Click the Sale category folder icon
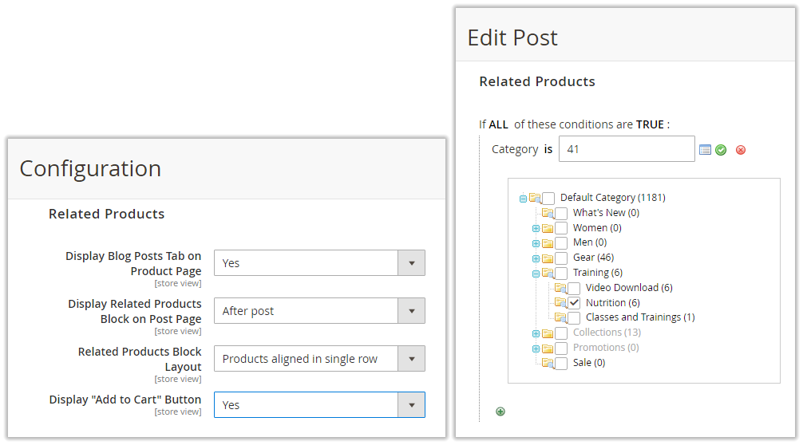 coord(548,363)
